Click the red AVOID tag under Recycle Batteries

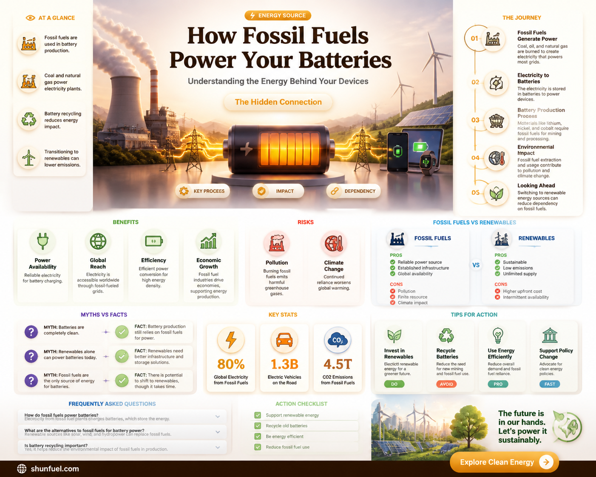[x=446, y=384]
